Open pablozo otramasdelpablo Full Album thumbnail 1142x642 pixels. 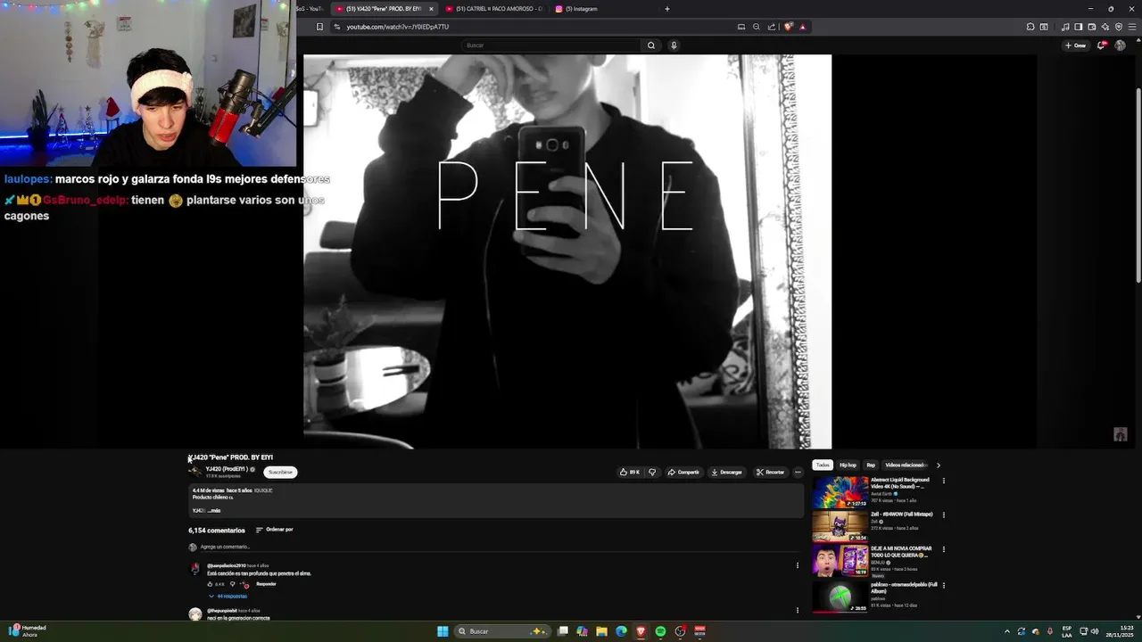tap(840, 596)
